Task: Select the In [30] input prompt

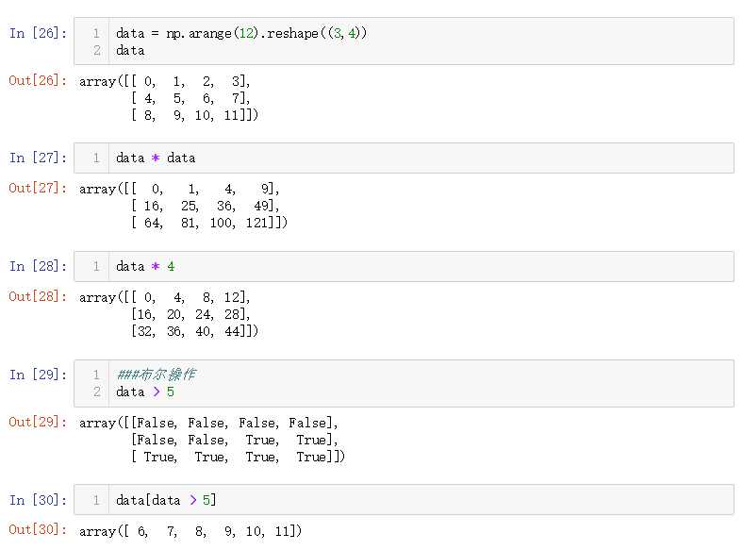Action: [x=38, y=500]
